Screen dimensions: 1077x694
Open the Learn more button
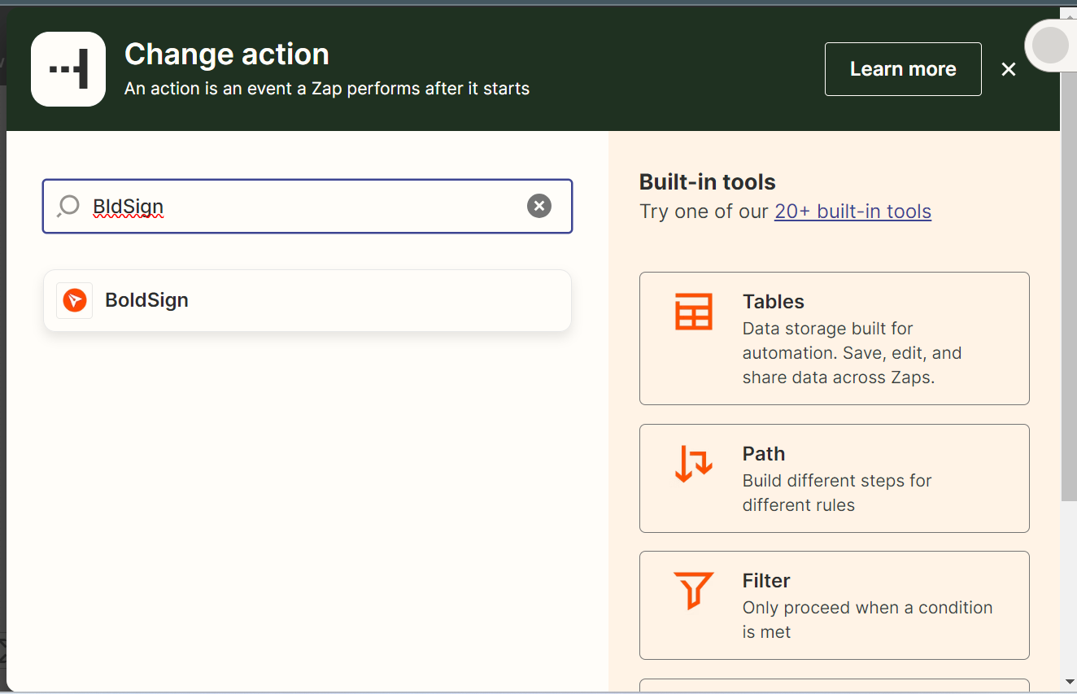903,69
